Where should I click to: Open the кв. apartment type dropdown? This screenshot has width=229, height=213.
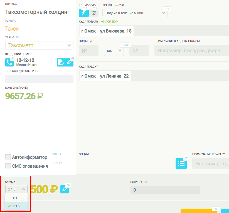114,50
